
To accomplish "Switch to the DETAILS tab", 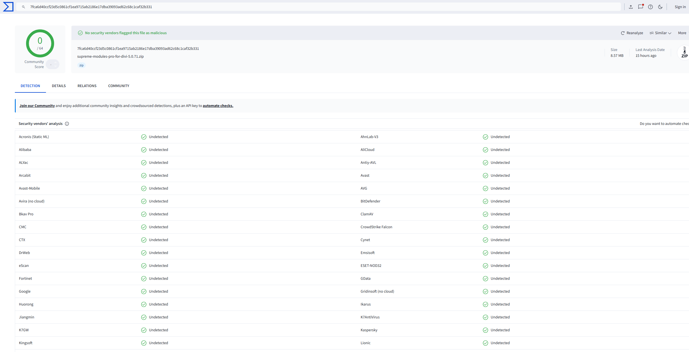I will click(59, 86).
